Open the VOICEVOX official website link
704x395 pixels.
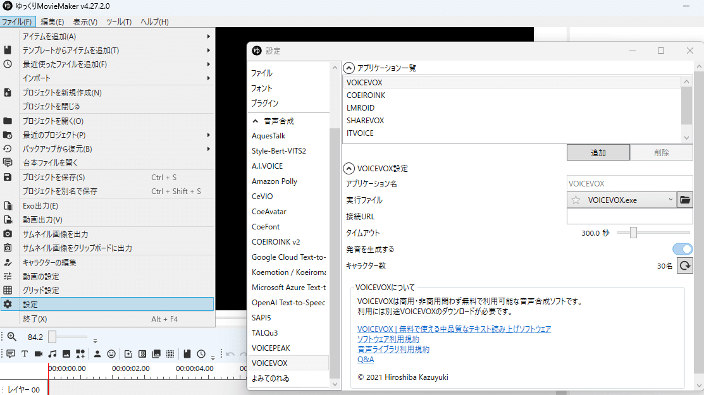454,329
